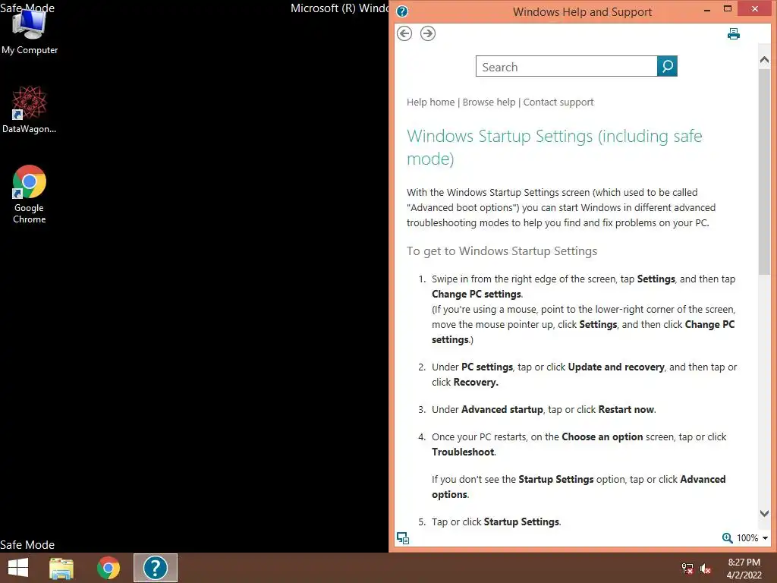The height and width of the screenshot is (583, 777).
Task: Click the scrollbar up arrow in Help
Action: coord(764,60)
